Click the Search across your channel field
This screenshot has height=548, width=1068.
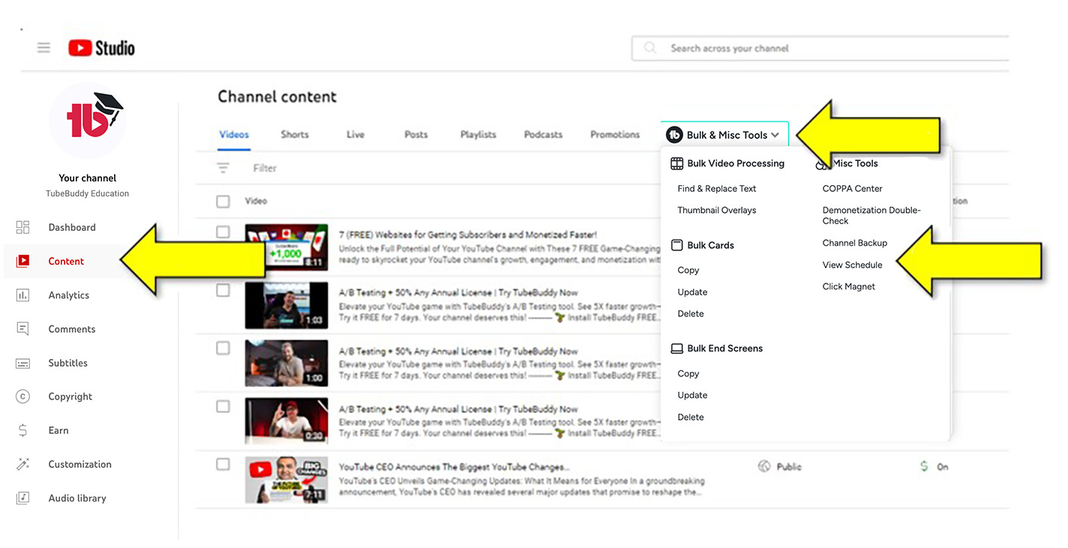[x=820, y=48]
